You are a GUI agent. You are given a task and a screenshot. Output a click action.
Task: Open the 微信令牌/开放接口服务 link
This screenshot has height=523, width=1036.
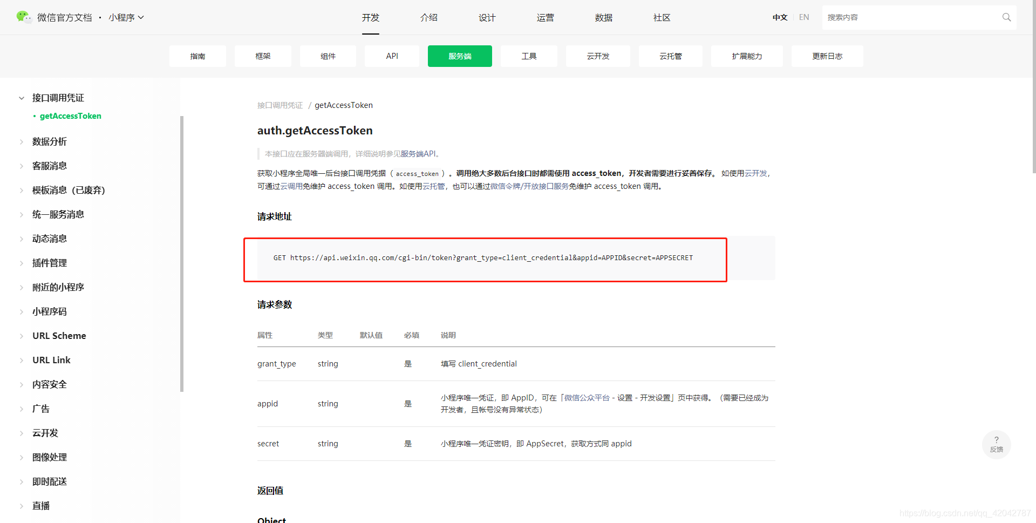529,186
